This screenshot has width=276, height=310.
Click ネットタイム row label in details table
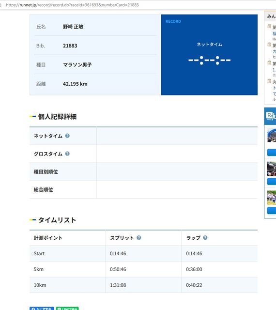(x=48, y=136)
